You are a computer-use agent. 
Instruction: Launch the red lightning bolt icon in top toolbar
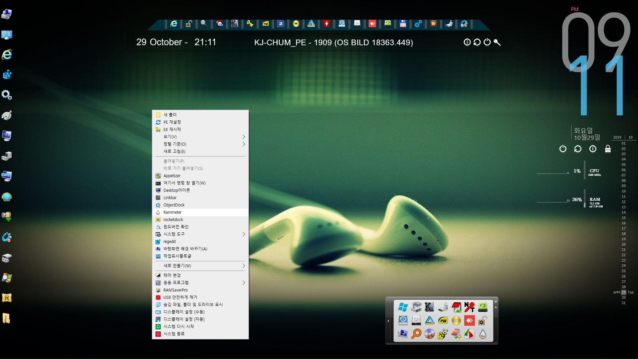[x=327, y=24]
